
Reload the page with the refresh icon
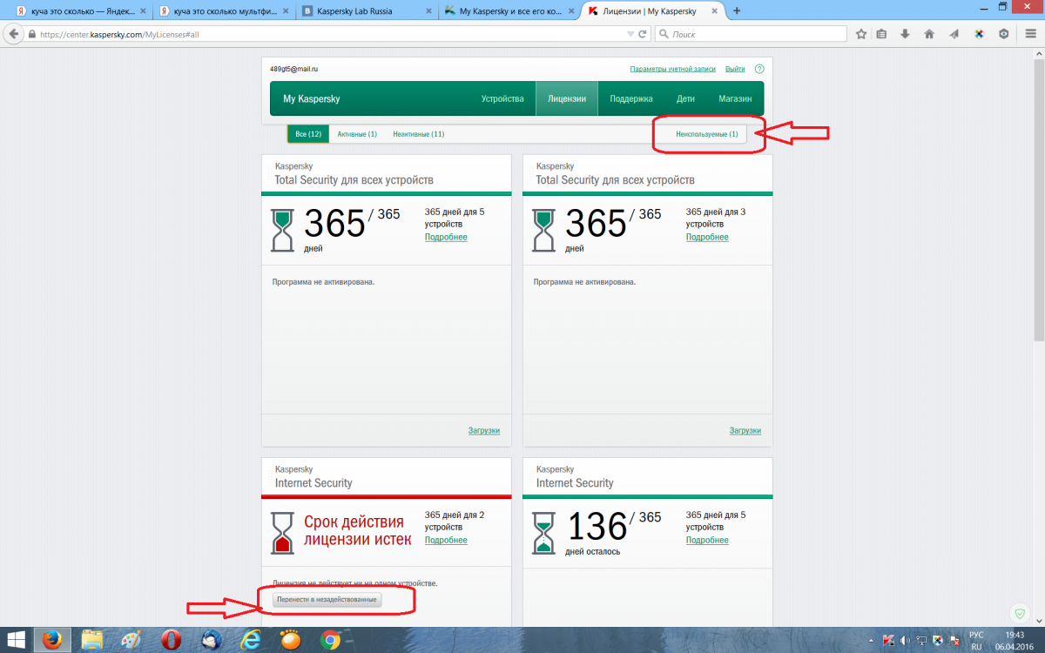click(x=643, y=34)
